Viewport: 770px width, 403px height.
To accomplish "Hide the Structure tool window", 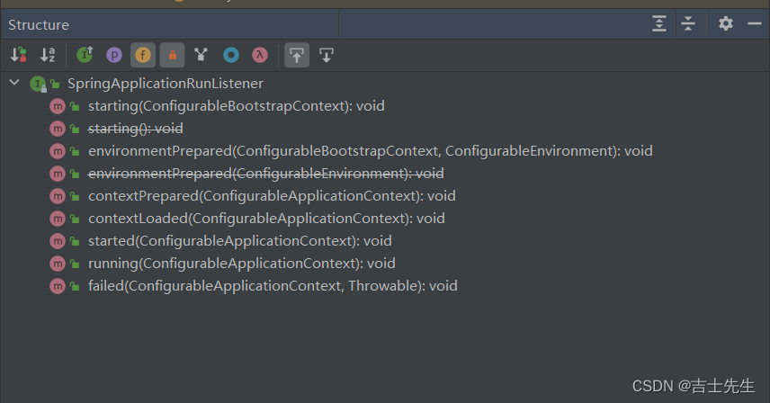I will click(x=755, y=23).
